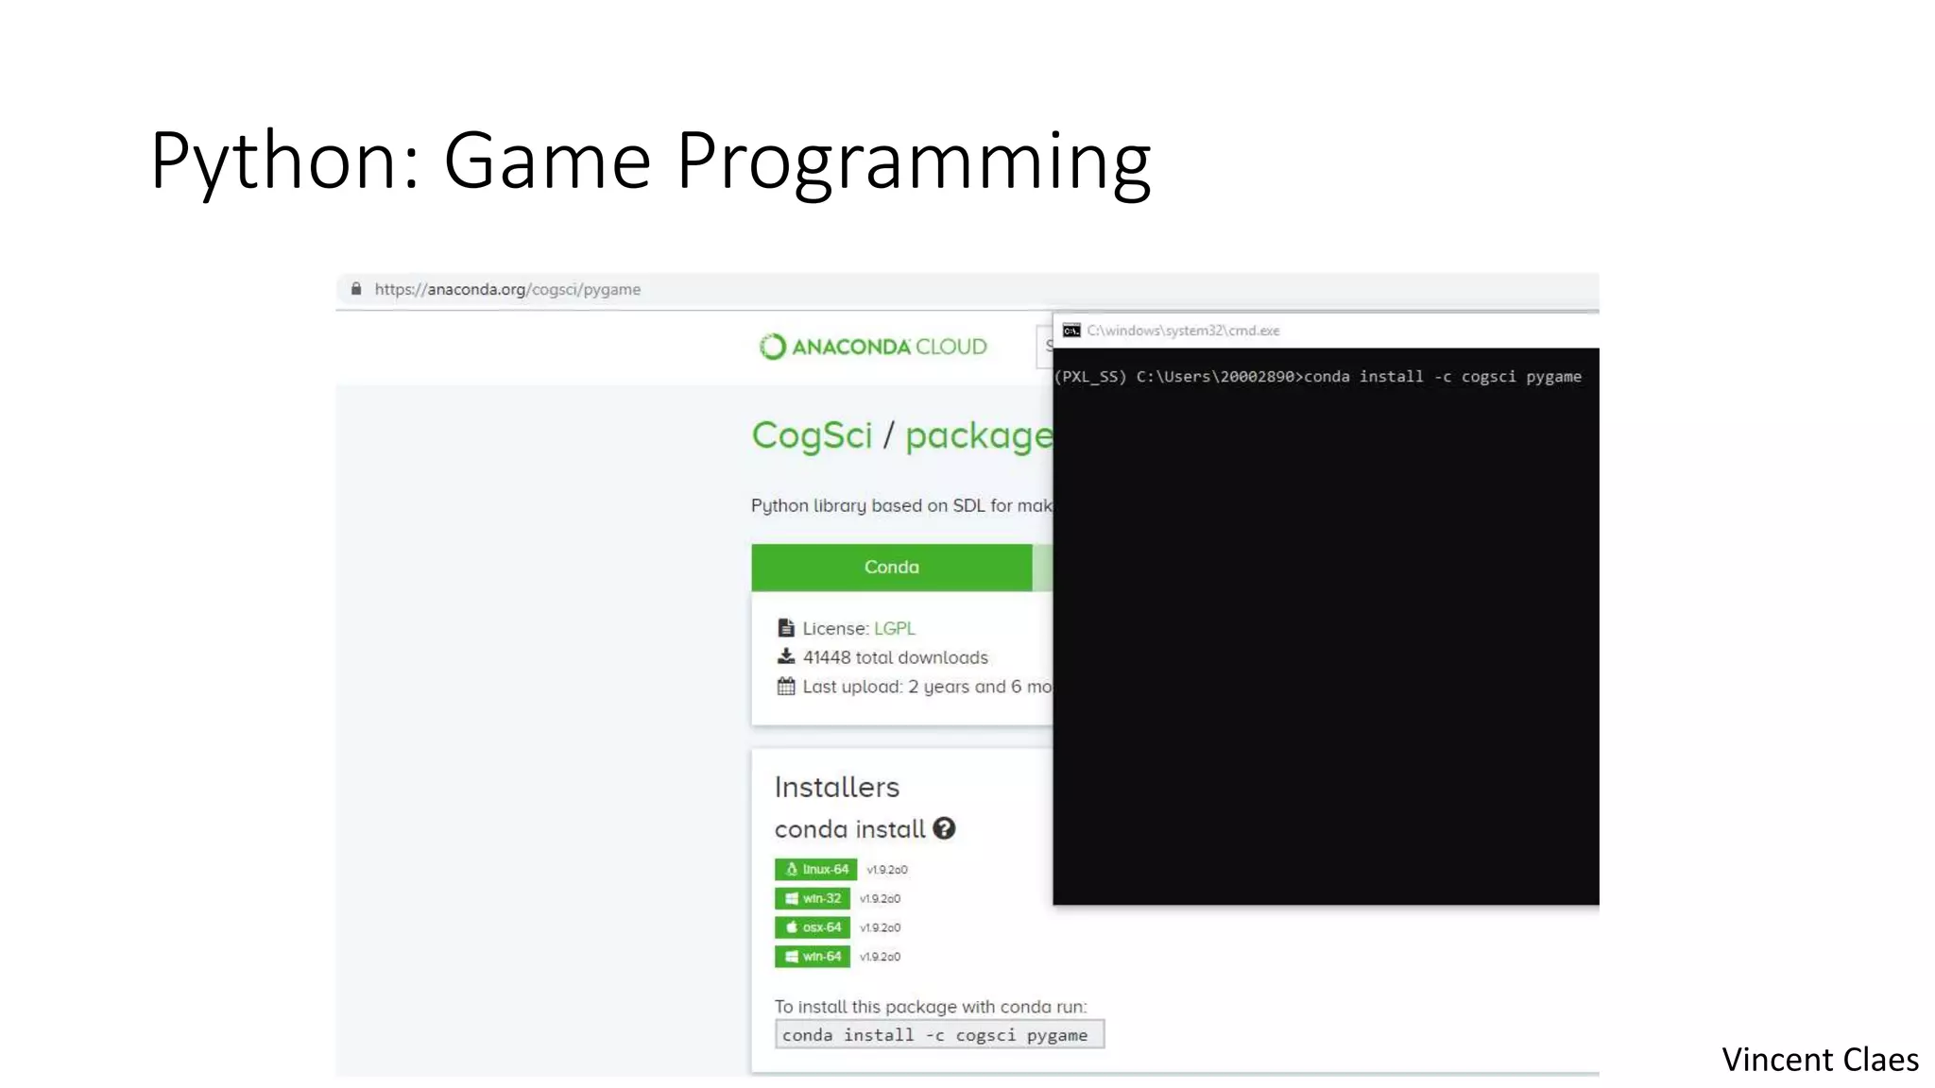Image resolution: width=1935 pixels, height=1088 pixels.
Task: Click the cmd.exe window icon
Action: pyautogui.click(x=1071, y=331)
